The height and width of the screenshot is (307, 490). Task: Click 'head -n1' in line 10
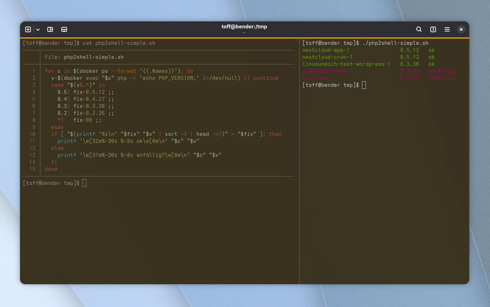209,134
